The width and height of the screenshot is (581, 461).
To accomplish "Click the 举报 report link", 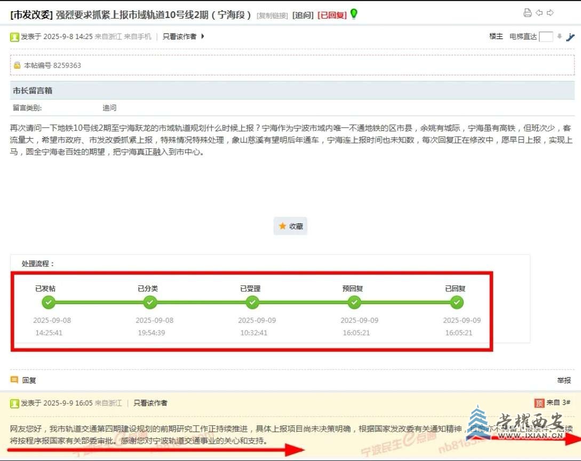I will coord(563,380).
